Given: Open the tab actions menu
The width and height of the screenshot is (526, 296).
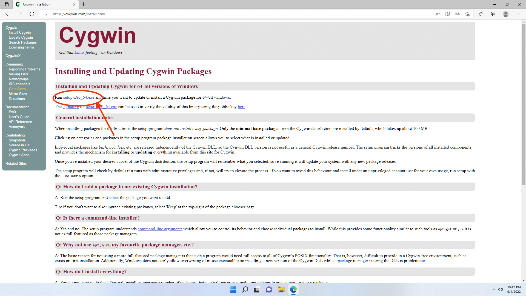Looking at the screenshot, I should click(6, 4).
